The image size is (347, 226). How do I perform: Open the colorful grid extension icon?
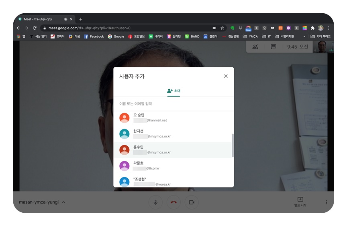304,28
